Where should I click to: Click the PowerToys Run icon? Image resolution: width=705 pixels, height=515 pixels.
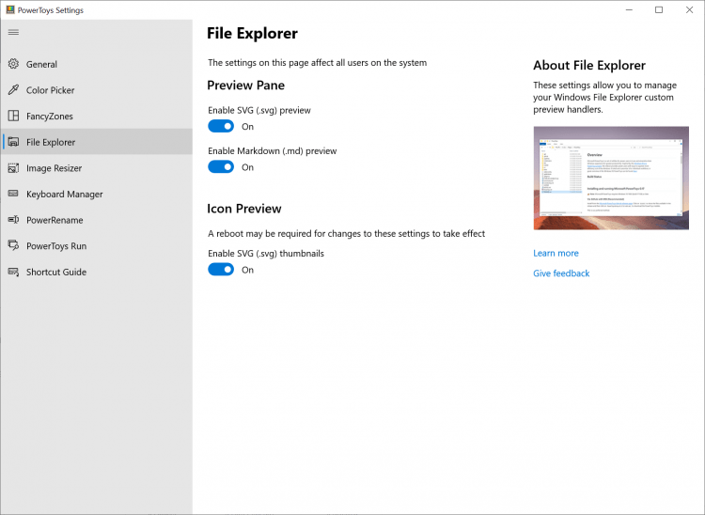coord(13,246)
